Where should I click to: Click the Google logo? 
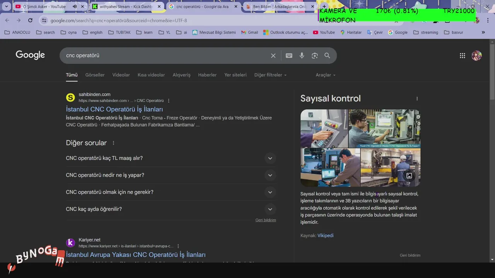point(30,55)
